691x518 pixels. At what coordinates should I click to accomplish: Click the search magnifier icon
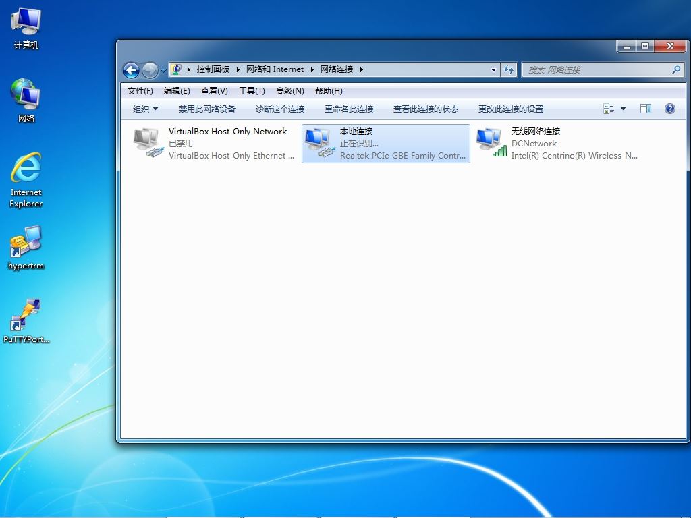[x=676, y=69]
